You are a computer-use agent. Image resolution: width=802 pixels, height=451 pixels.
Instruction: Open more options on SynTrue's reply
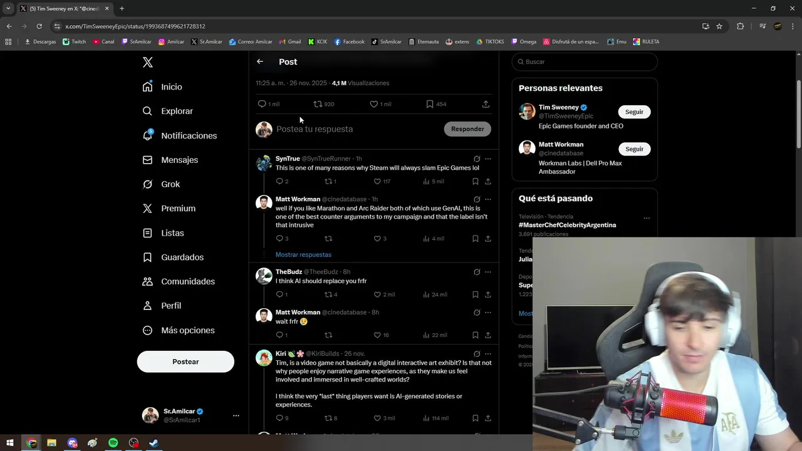(x=488, y=159)
